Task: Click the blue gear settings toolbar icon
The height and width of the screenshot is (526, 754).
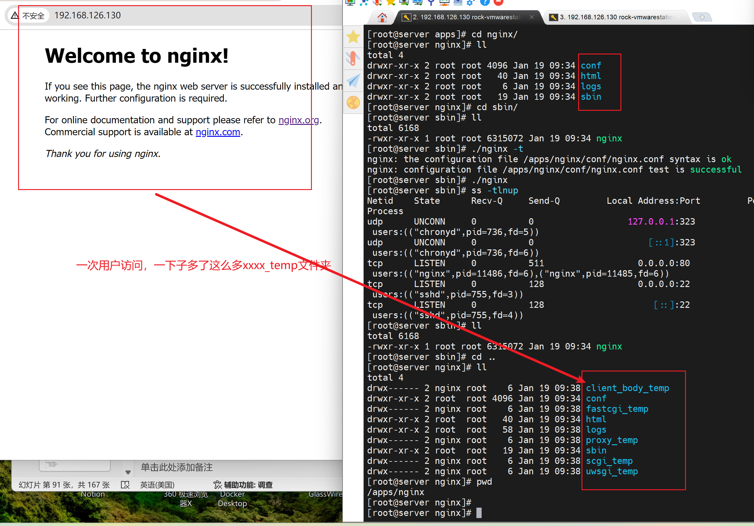Action: coord(470,3)
